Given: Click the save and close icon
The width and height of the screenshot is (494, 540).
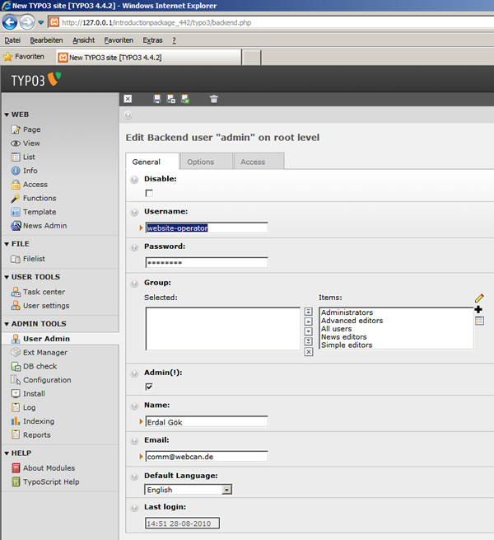Looking at the screenshot, I should pyautogui.click(x=171, y=99).
